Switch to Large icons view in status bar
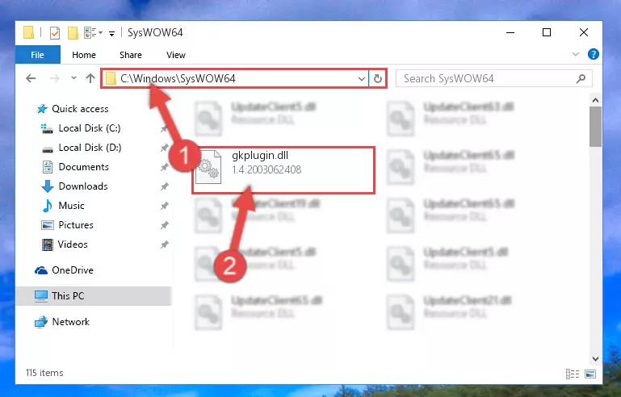The width and height of the screenshot is (621, 397). click(590, 374)
